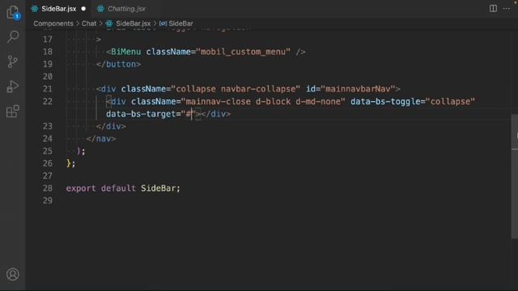Click the "mainnav-close d-block d-md-none" string
Viewport: 518px width, 291px height.
(263, 102)
